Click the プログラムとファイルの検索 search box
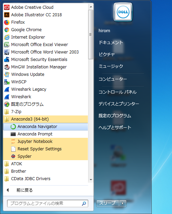Image resolution: width=172 pixels, height=214 pixels. 48,204
